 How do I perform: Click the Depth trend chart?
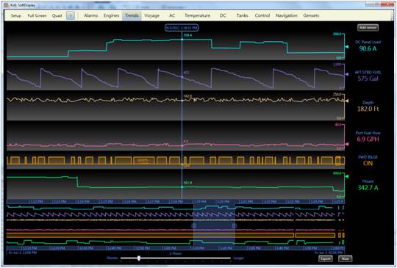click(176, 106)
